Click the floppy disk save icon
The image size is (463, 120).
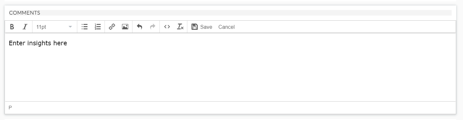[194, 27]
